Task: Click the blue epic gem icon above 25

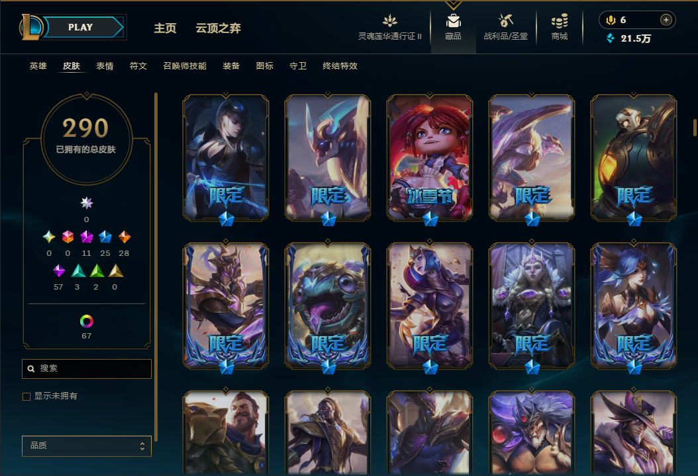Action: click(105, 237)
